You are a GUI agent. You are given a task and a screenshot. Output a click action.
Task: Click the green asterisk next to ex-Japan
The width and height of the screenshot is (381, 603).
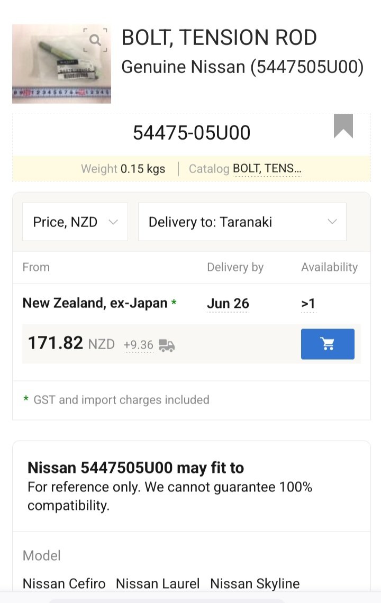coord(174,303)
